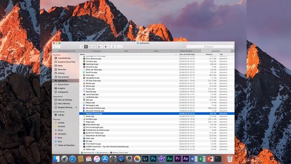Launch Safari from the Dock
Viewport: 291px width, 164px height.
[x=73, y=159]
